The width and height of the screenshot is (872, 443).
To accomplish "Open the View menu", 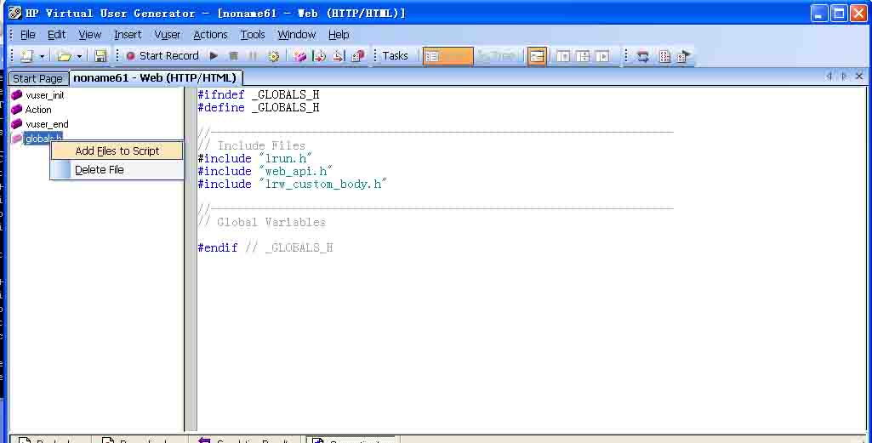I will click(89, 35).
